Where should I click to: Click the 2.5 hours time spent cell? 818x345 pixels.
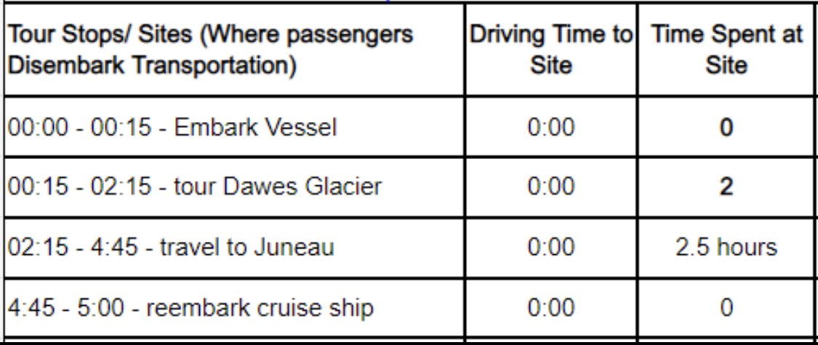click(726, 248)
